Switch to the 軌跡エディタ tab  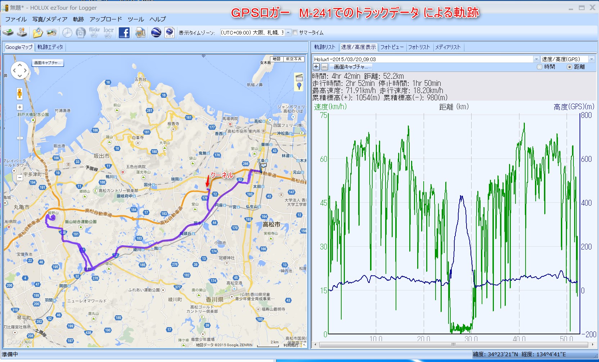(x=50, y=47)
